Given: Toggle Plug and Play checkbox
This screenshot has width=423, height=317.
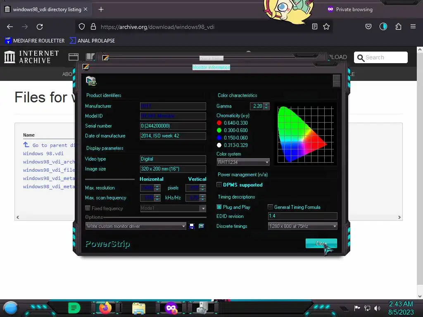Looking at the screenshot, I should coord(219,207).
